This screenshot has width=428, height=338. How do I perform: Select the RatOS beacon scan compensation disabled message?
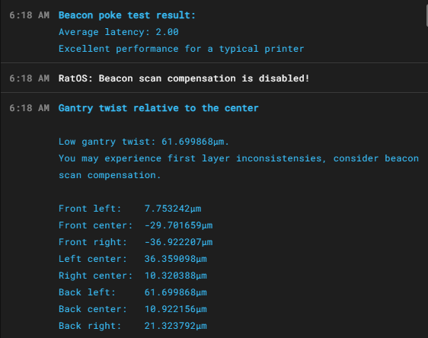click(x=184, y=78)
